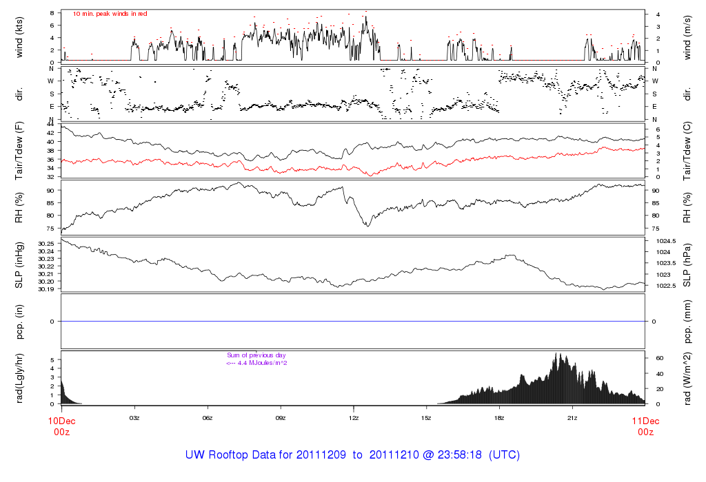Click the red '11Dec 00z' end label
Screen dimensions: 706x482
645,426
